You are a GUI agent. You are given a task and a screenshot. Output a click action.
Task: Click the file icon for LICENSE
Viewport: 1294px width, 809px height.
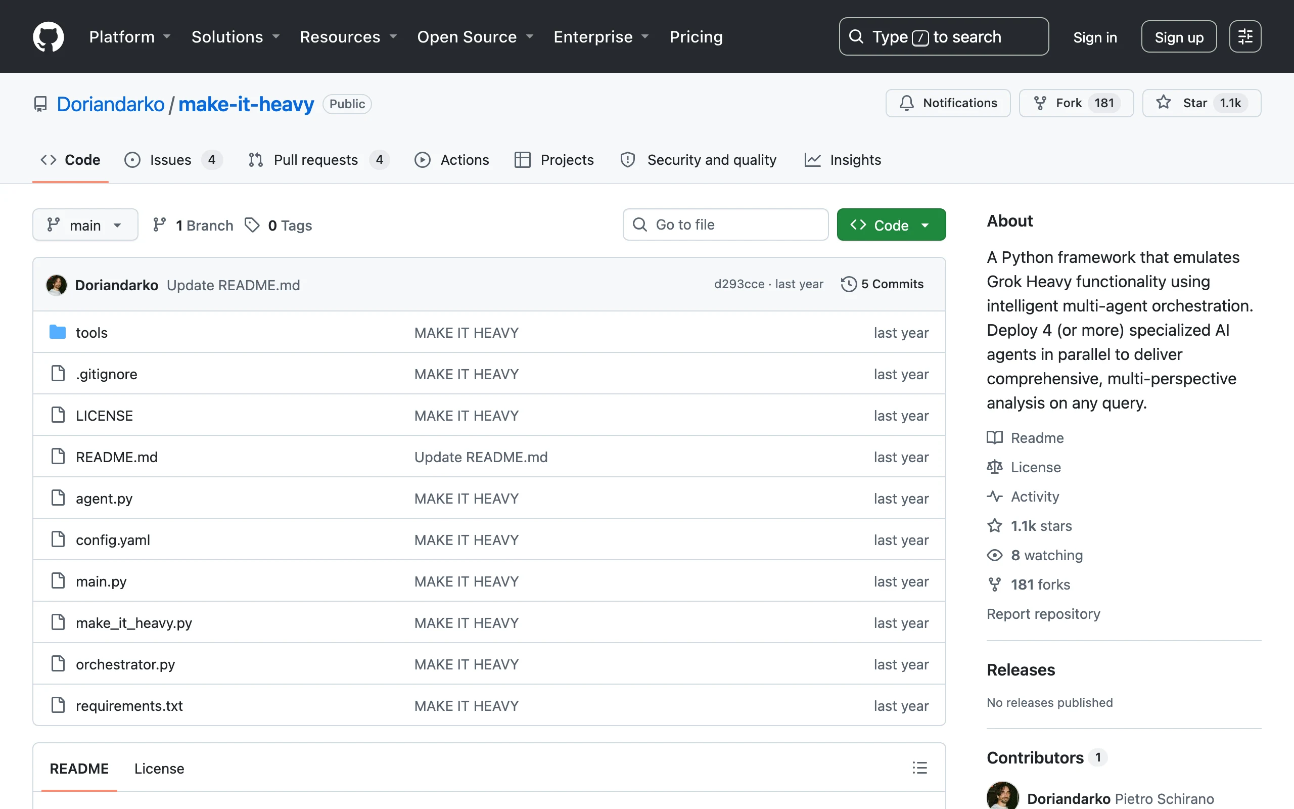pos(58,415)
